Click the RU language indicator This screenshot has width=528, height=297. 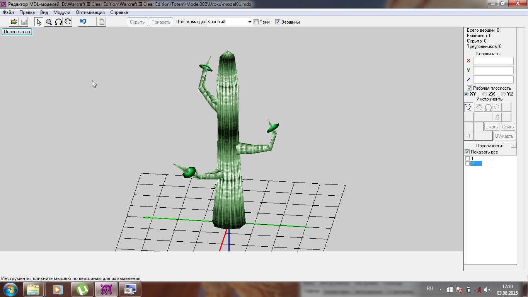pos(430,288)
